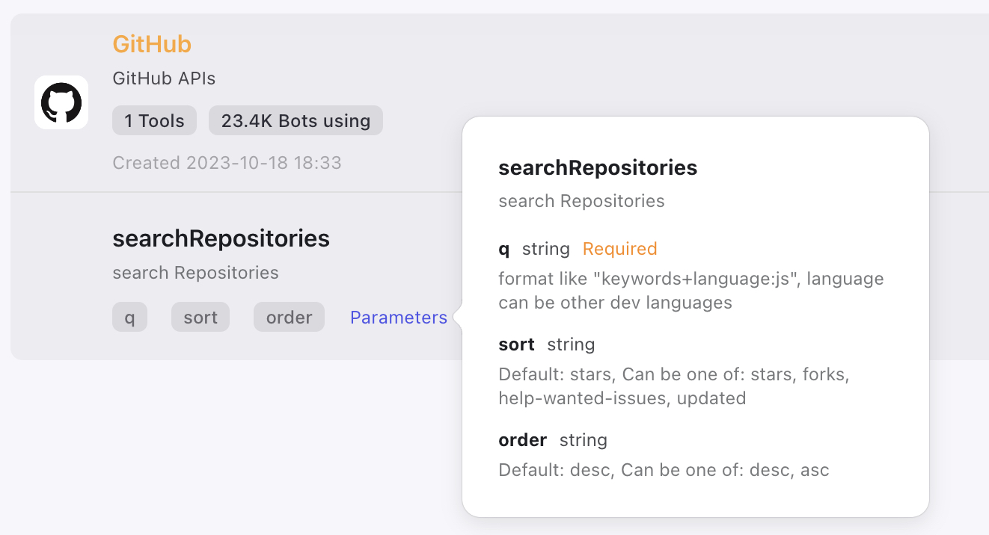Click the q format description in popup
Viewport: 989px width, 535px height.
click(x=691, y=290)
